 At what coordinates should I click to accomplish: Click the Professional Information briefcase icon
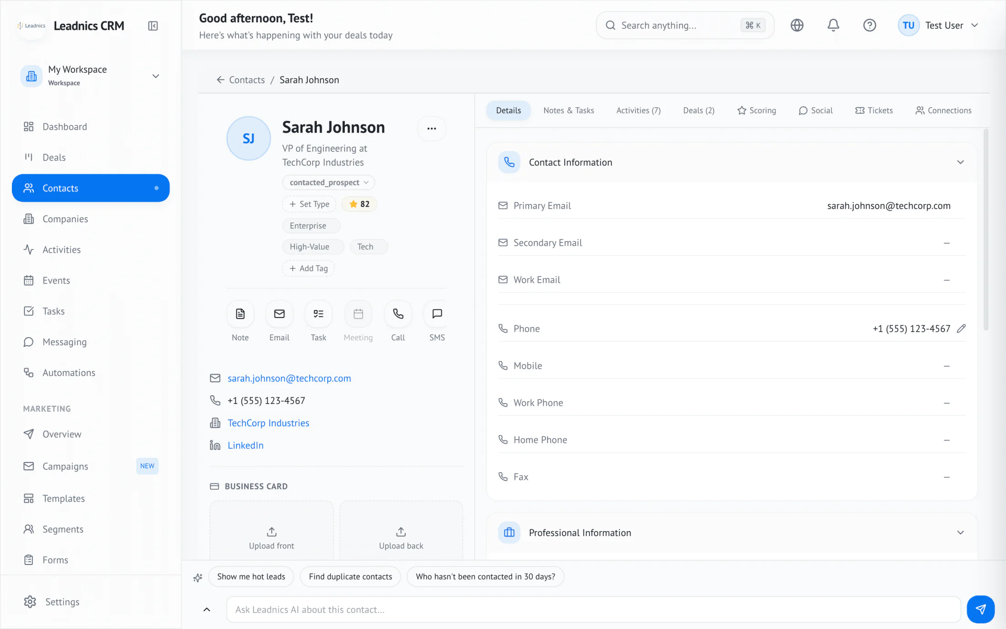pos(509,532)
